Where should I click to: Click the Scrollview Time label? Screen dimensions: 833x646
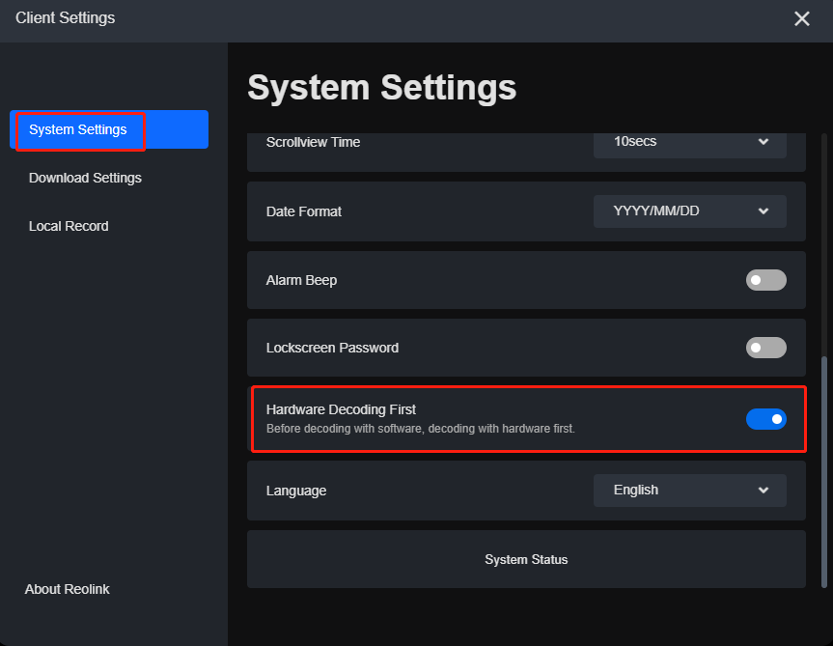pos(313,142)
